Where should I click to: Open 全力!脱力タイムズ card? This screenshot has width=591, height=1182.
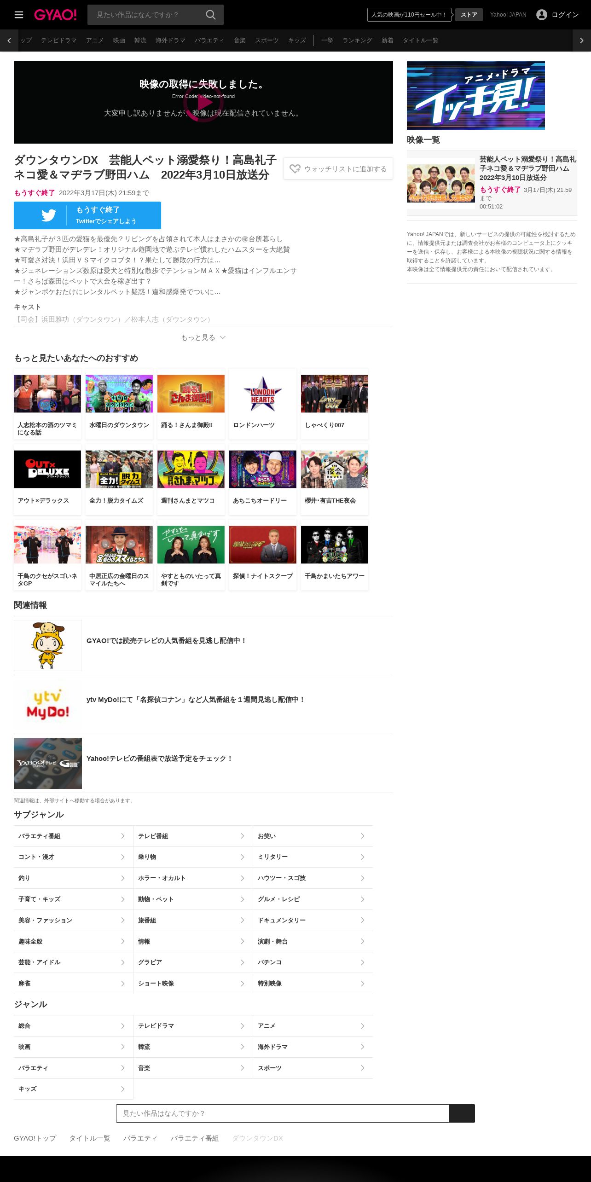[x=119, y=480]
